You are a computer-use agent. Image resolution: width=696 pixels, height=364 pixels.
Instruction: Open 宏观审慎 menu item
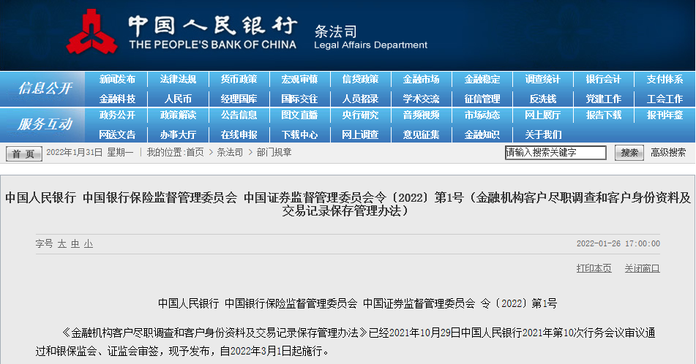click(x=299, y=80)
